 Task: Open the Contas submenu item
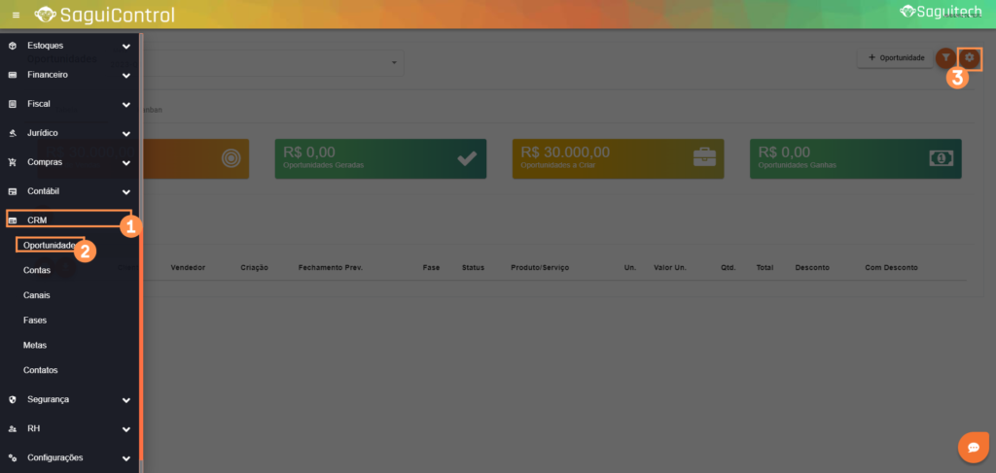click(x=37, y=270)
